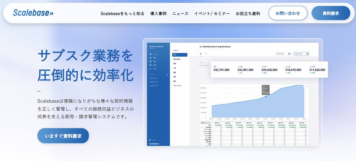The image size is (356, 161).
Task: Switch to the 月 tab
Action: tap(201, 54)
